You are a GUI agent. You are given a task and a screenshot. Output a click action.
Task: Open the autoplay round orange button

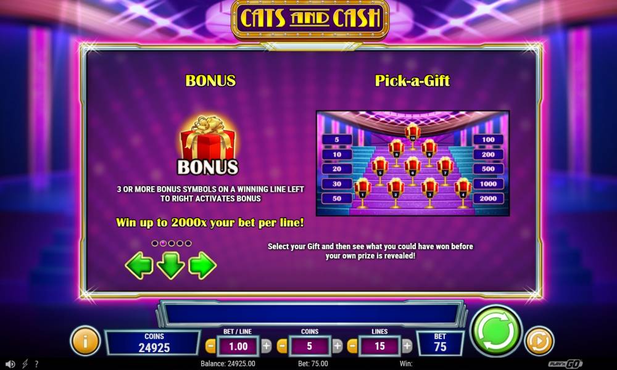click(539, 340)
